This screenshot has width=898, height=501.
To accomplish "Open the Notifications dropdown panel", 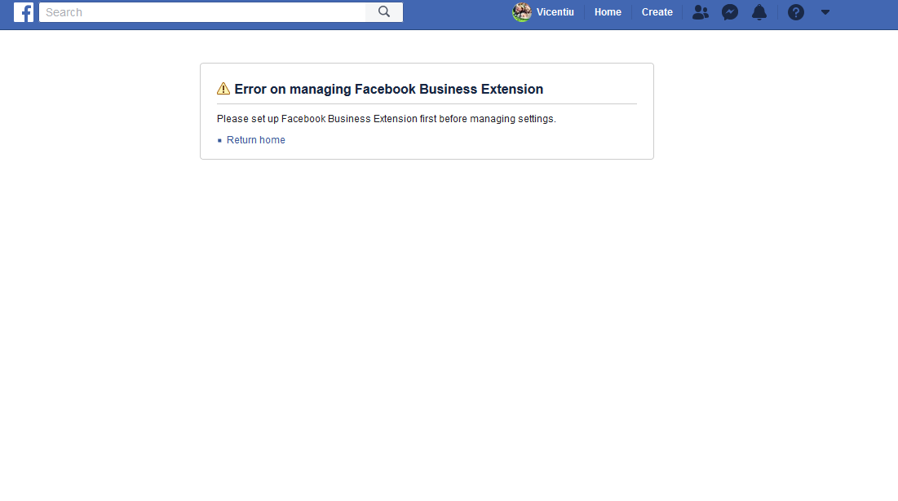I will (x=759, y=12).
